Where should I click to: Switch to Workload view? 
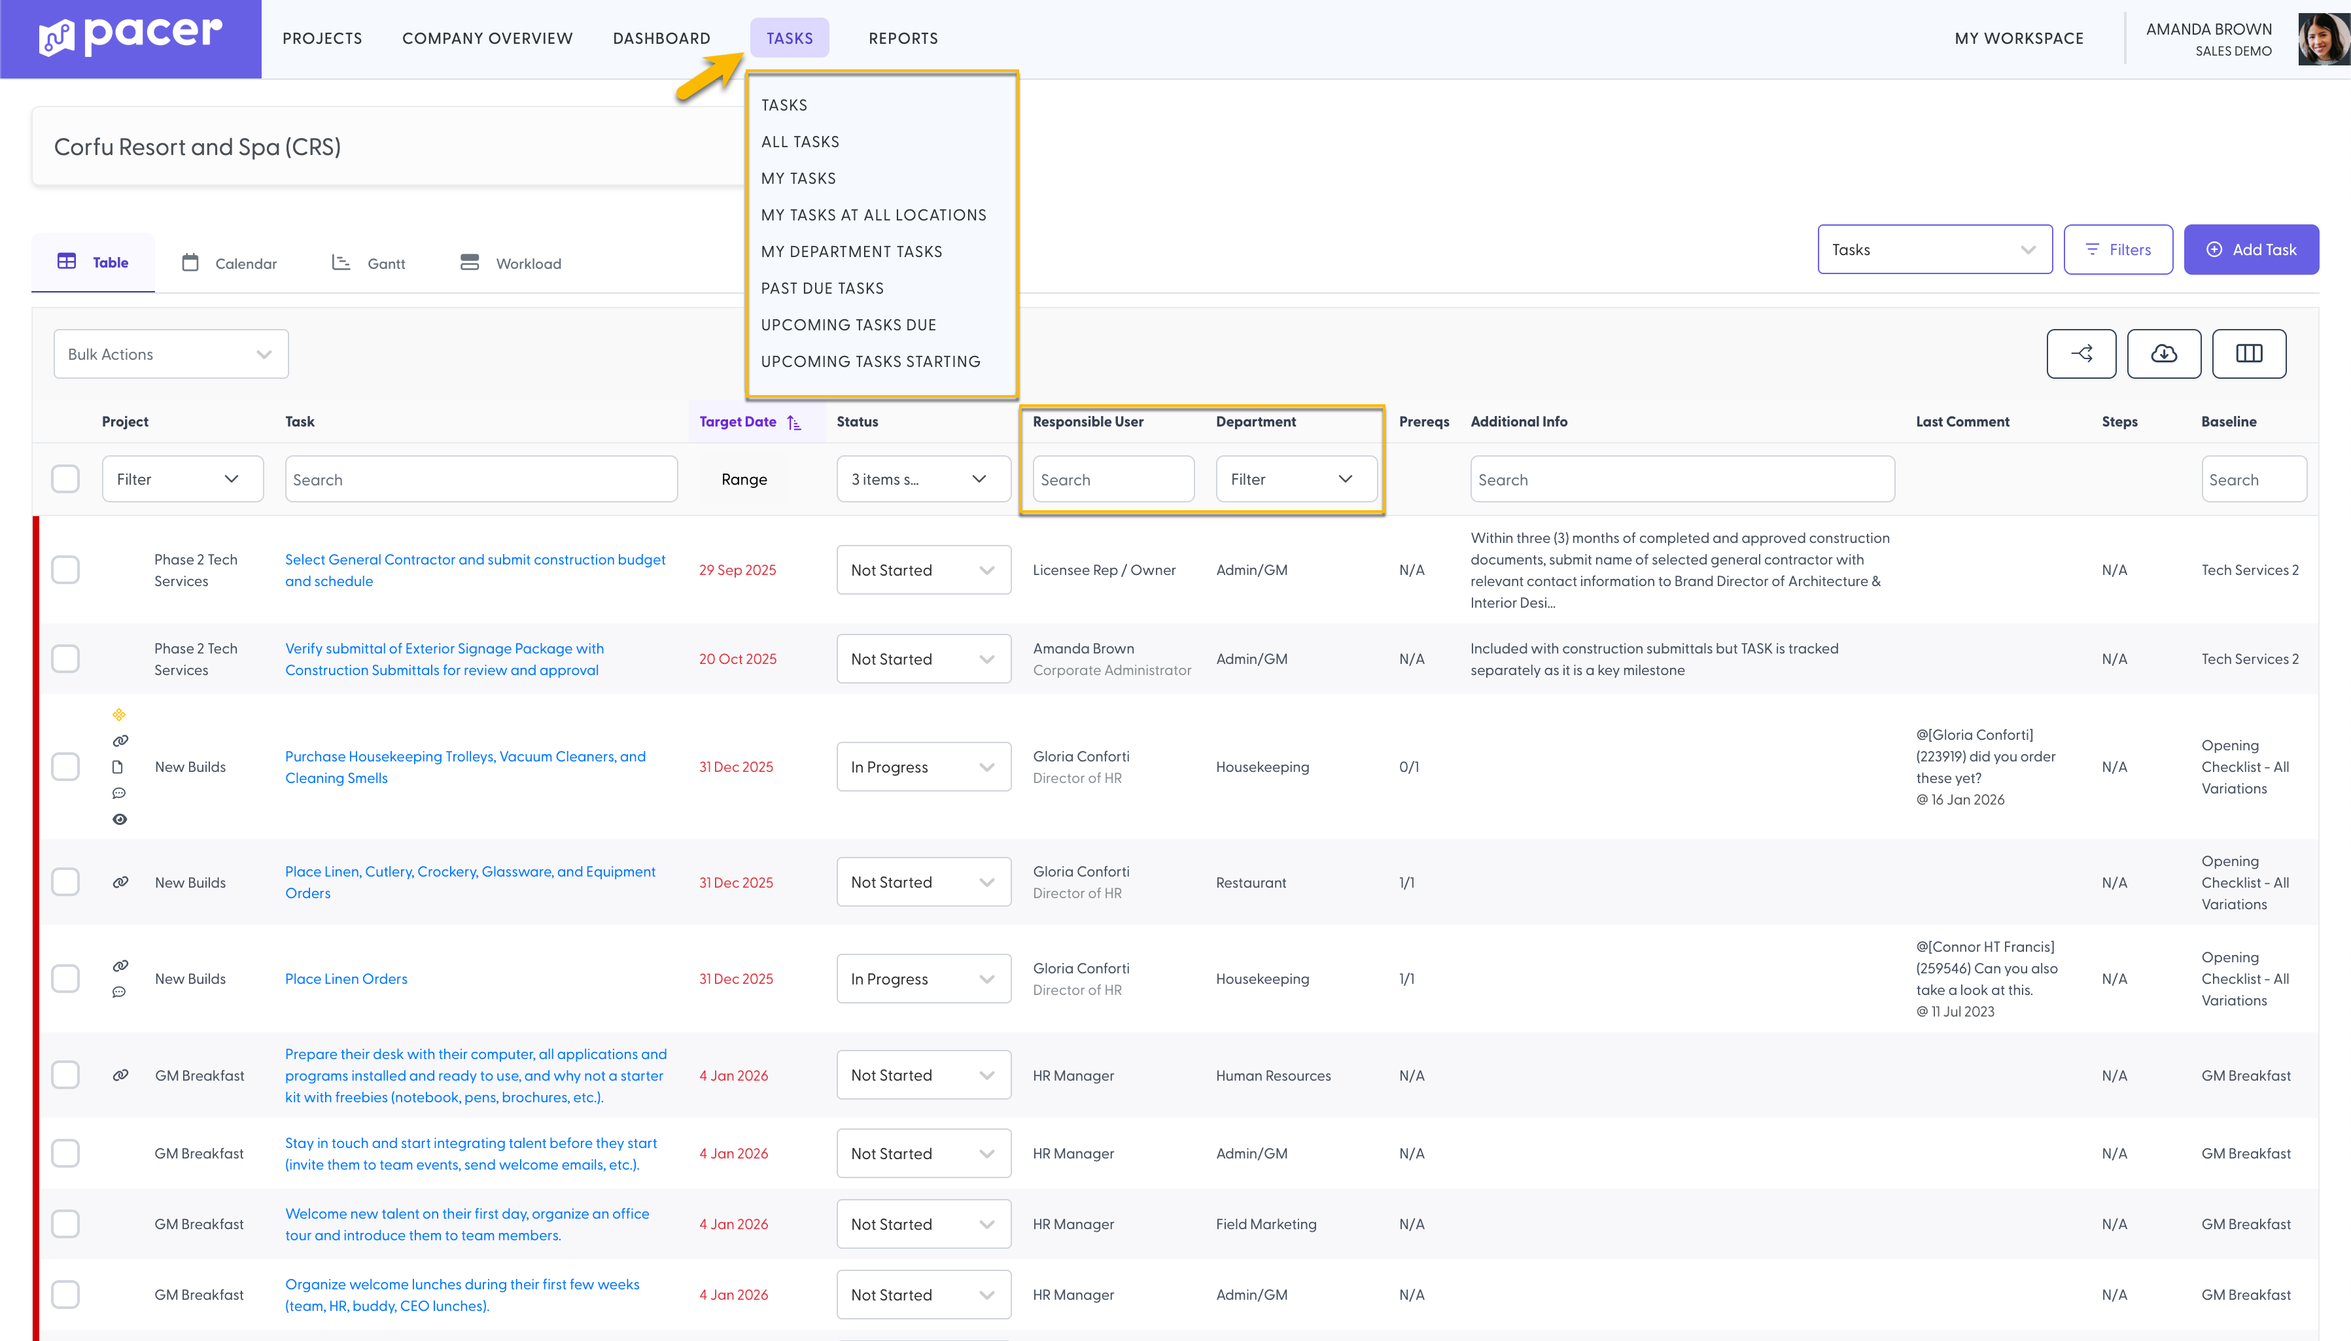coord(510,264)
